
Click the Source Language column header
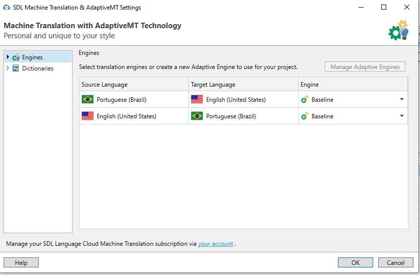click(x=134, y=84)
